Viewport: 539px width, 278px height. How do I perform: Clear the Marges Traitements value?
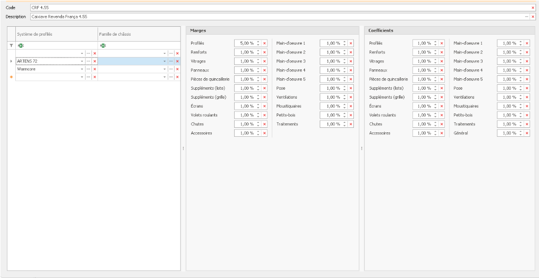click(x=350, y=124)
